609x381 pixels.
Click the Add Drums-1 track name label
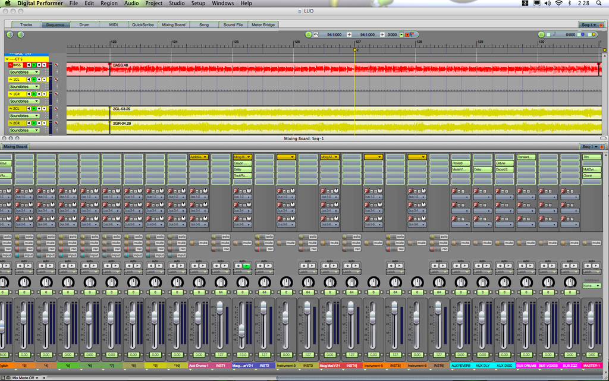click(x=199, y=366)
